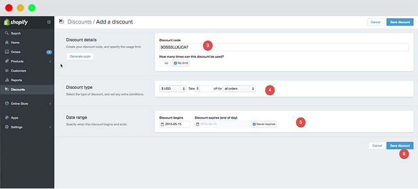This screenshot has height=189, width=418.
Task: Click the dollar amount off field
Action: (x=206, y=89)
